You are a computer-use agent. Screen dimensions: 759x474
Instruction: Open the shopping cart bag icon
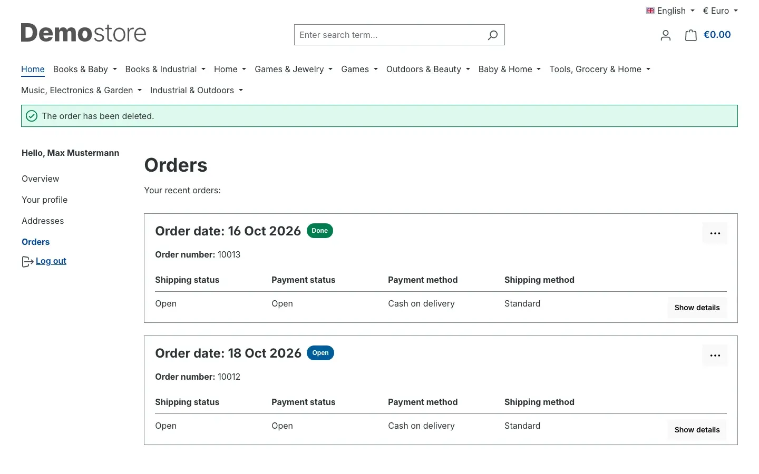pyautogui.click(x=690, y=35)
